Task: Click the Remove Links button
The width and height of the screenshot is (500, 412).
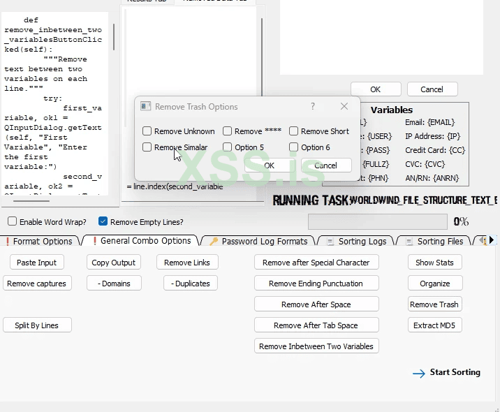Action: point(187,263)
